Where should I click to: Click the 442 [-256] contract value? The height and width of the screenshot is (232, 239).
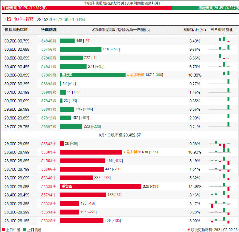click(x=113, y=169)
